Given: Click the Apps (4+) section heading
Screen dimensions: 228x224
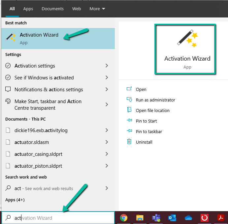Looking at the screenshot, I should pos(15,200).
